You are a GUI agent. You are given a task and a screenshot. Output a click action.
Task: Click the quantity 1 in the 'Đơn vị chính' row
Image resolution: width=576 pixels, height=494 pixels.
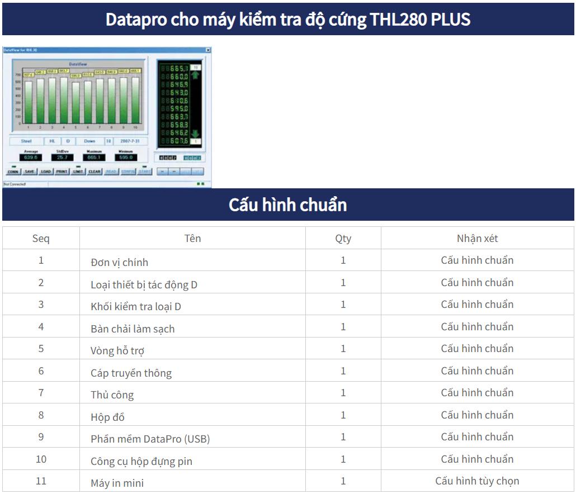click(x=343, y=260)
